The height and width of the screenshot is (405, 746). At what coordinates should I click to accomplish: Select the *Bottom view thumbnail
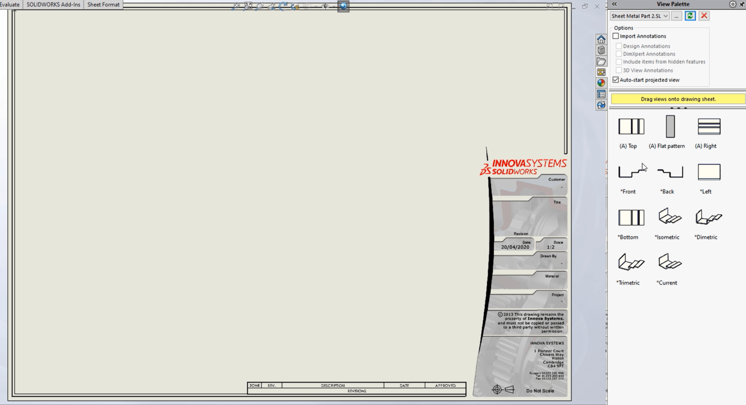[x=631, y=217]
